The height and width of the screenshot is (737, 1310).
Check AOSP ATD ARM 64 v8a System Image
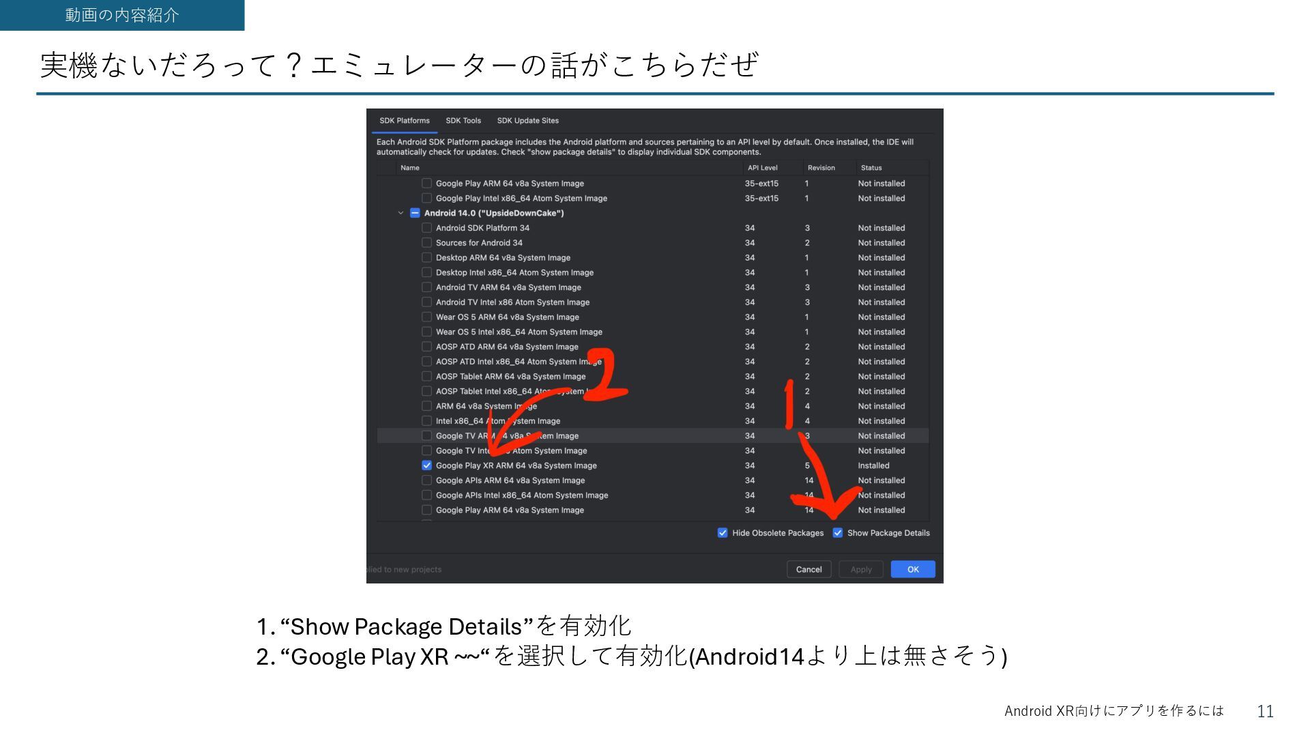[x=426, y=347]
